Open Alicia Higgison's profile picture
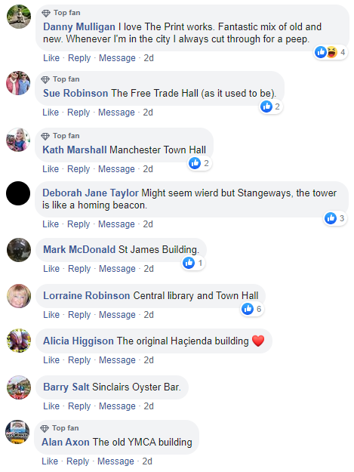 19,341
